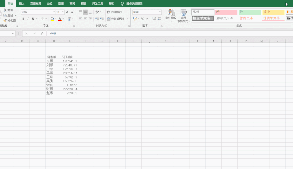This screenshot has height=169, width=293.
Task: Switch to the 数据 (Data) tab
Action: [x=61, y=4]
